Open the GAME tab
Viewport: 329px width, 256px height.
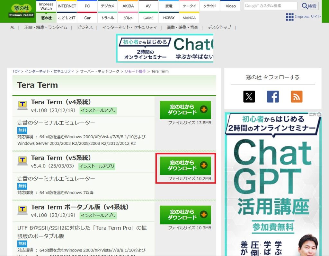click(148, 18)
